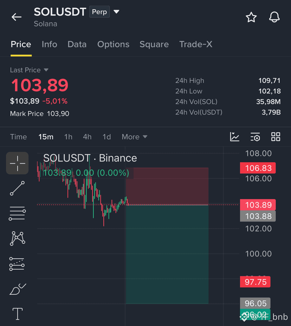Click the large 103,89 last price

point(39,85)
